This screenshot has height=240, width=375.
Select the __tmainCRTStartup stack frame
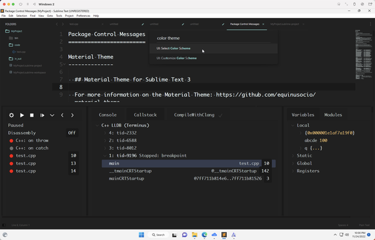[189, 171]
